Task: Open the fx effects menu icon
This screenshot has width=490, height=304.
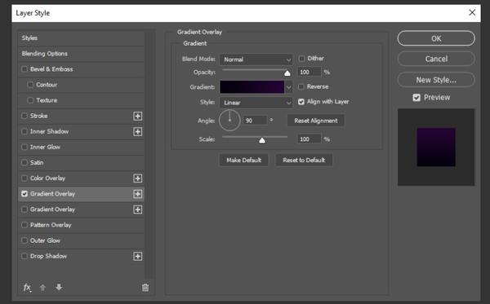Action: 27,287
